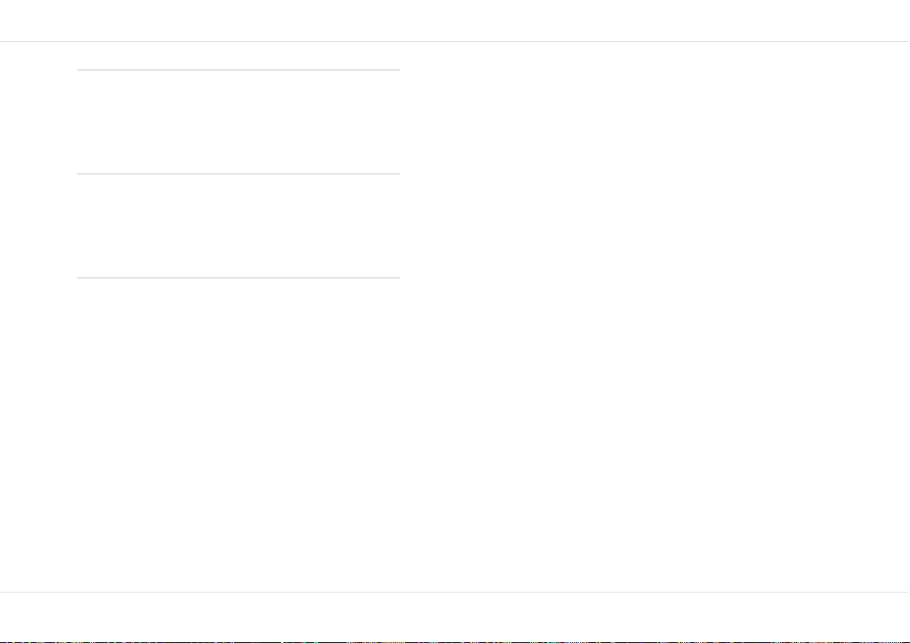The width and height of the screenshot is (910, 643).
Task: Click the dashed strip at the very bottom edge
Action: click(455, 641)
